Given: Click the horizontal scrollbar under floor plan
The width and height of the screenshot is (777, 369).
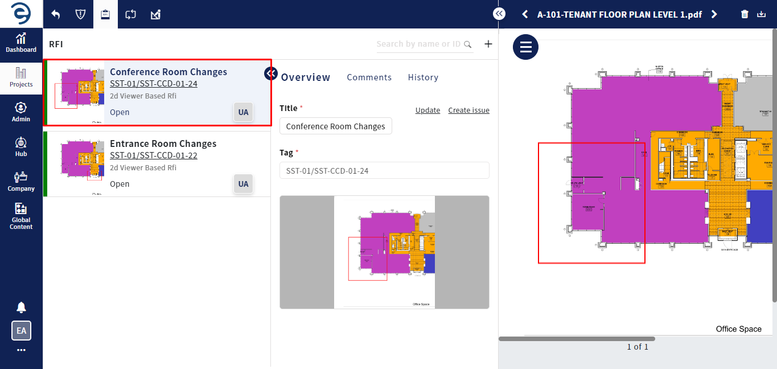Looking at the screenshot, I should (x=576, y=339).
